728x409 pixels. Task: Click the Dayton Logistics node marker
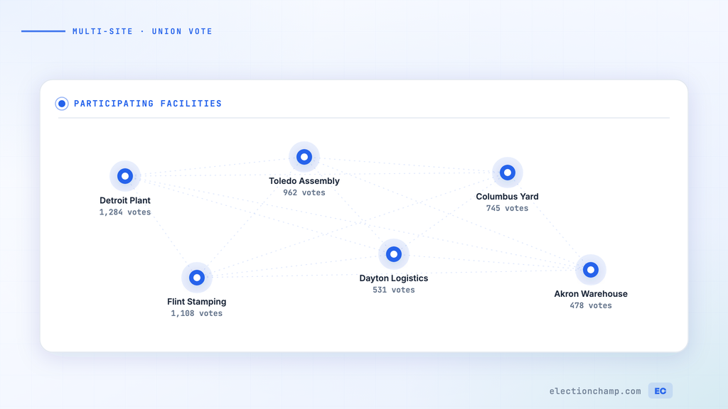[394, 254]
